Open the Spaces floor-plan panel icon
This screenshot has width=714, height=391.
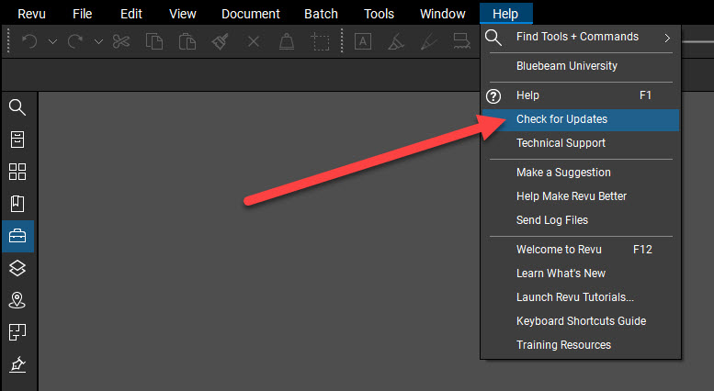pos(17,332)
